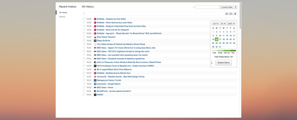Viewport: 297px width, 120px height.
Task: Open the Current Date dropdown
Action: [229, 7]
